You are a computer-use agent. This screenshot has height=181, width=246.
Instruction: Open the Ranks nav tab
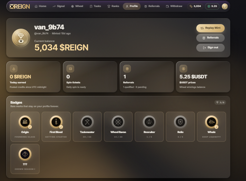click(x=113, y=6)
